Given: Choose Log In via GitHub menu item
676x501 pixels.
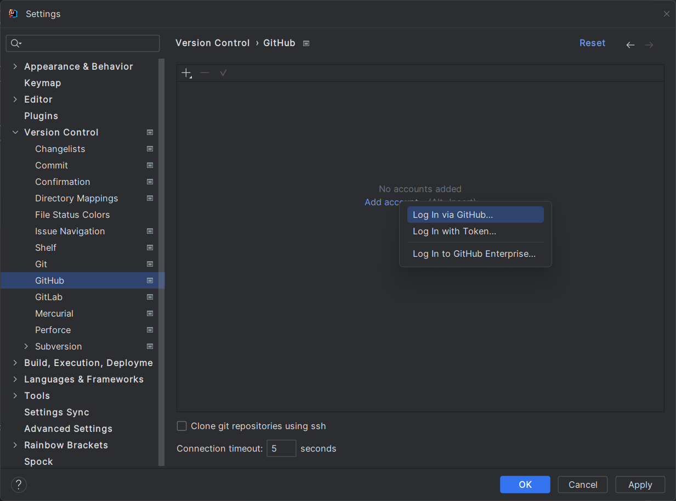Looking at the screenshot, I should [x=475, y=215].
